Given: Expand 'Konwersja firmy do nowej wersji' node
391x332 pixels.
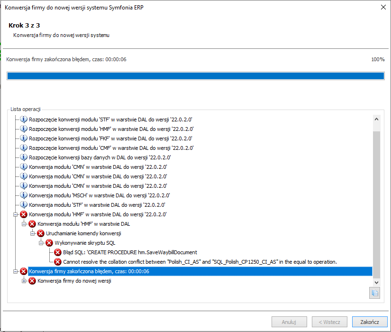Looking at the screenshot, I should point(24,281).
